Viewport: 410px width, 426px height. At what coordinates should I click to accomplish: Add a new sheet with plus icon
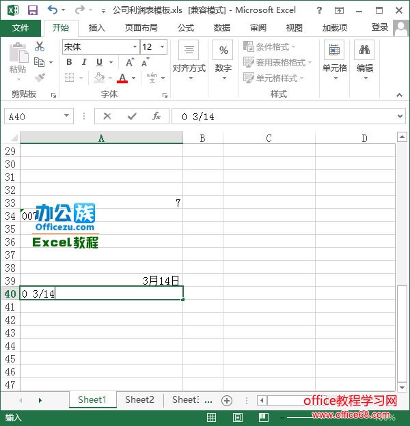[227, 401]
